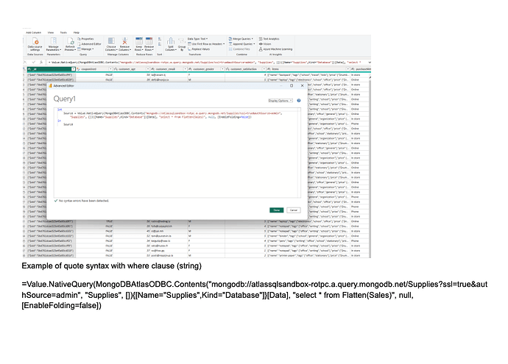Open the Data Type: Text dropdown
Image resolution: width=508 pixels, height=364 pixels.
197,39
